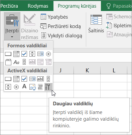Insert ActiveX List Box

[32, 79]
